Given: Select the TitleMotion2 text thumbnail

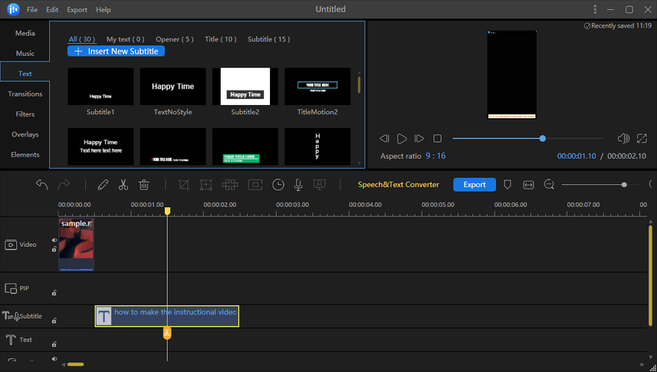Looking at the screenshot, I should (317, 87).
